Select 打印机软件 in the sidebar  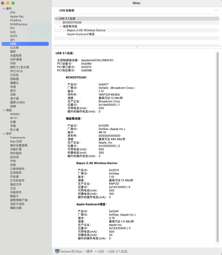[x=17, y=181]
